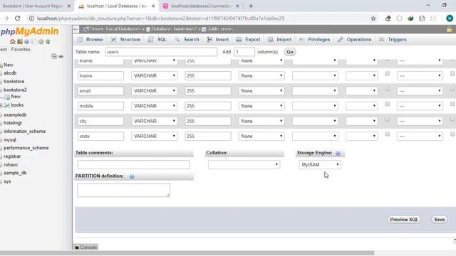Image resolution: width=456 pixels, height=256 pixels.
Task: Click the Preview SQL button
Action: click(x=404, y=220)
